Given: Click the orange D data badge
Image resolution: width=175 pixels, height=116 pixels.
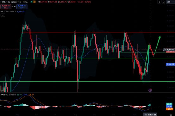Looking at the screenshot, I should click(x=34, y=2).
